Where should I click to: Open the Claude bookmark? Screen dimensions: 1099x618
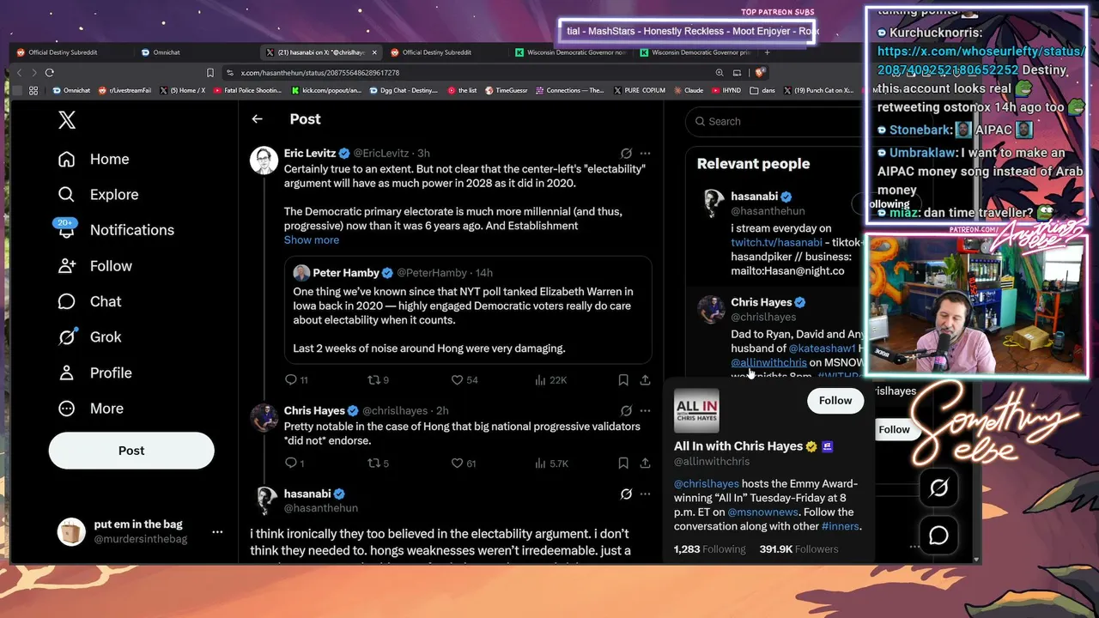[x=688, y=90]
